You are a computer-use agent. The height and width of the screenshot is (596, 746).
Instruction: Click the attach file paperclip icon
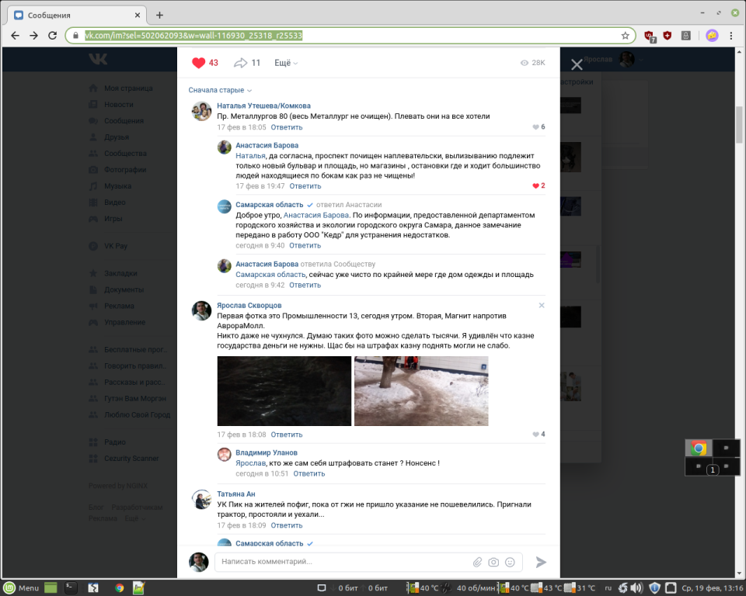[478, 562]
